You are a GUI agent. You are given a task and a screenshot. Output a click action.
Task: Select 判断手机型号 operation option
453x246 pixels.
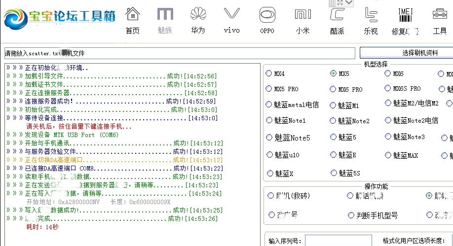tap(351, 215)
